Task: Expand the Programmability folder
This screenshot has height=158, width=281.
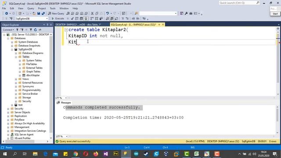Action: click(x=16, y=90)
